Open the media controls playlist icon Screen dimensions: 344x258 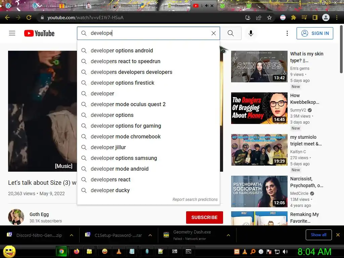304,17
